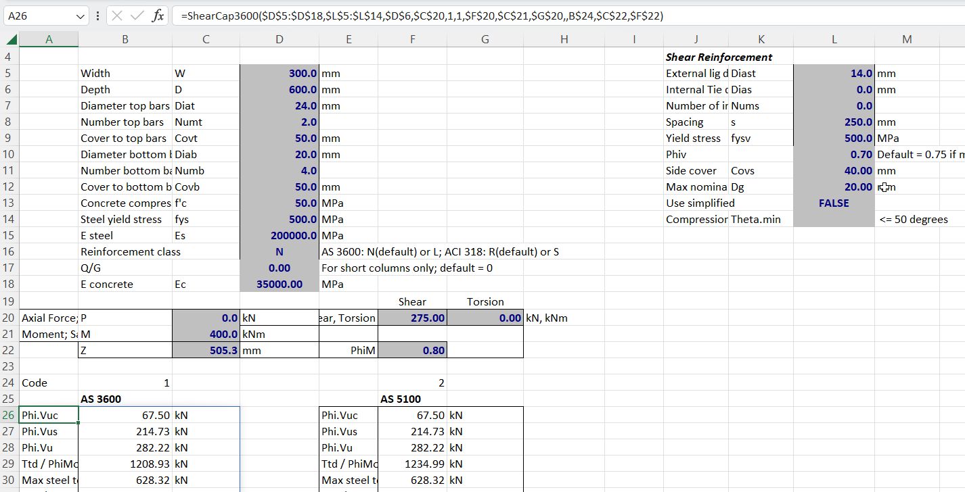
Task: Select the Moment value 400.0 cell
Action: coord(206,334)
